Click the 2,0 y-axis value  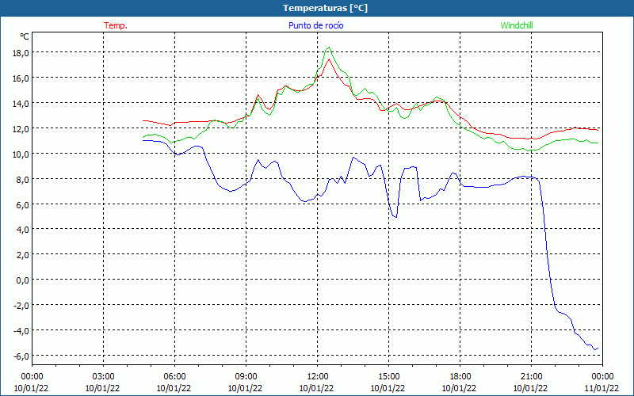pos(22,255)
